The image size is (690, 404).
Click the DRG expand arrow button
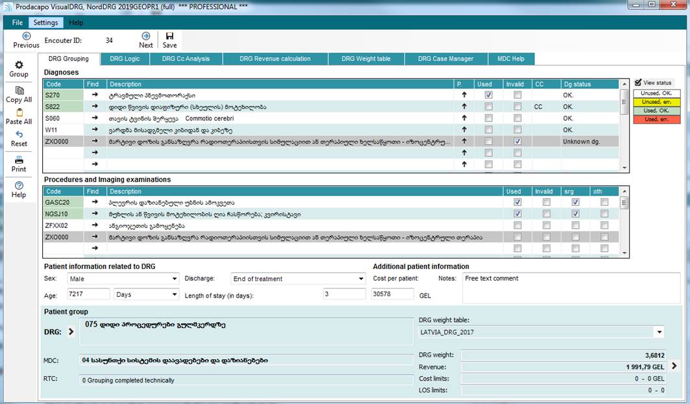click(x=71, y=332)
